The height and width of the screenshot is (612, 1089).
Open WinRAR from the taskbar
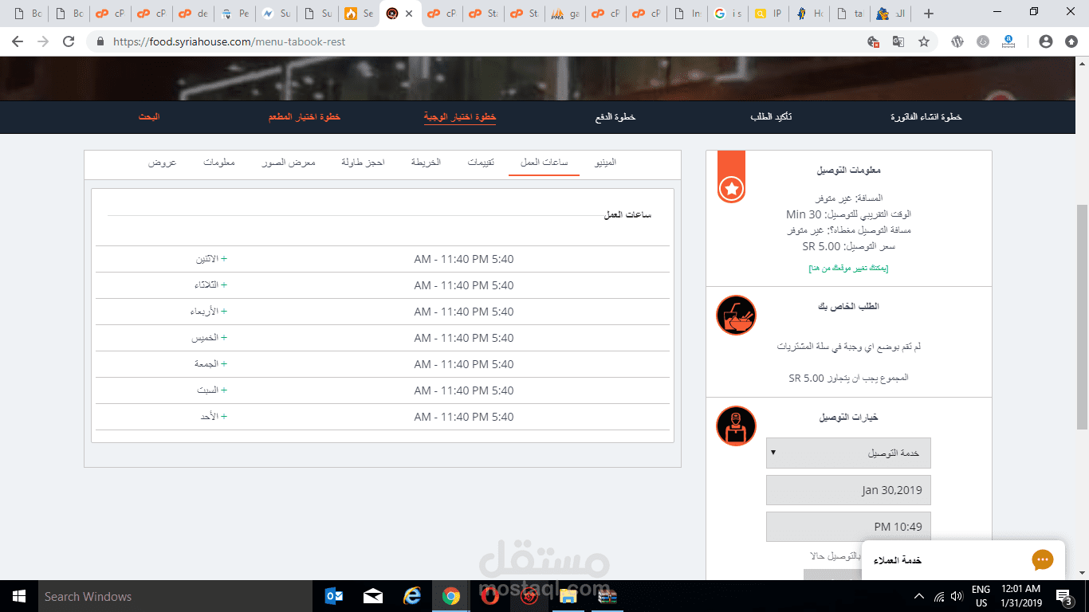click(x=607, y=596)
